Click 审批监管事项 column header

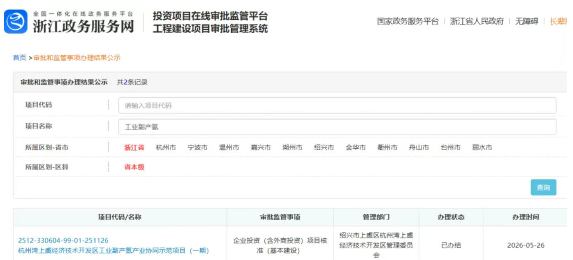280,217
